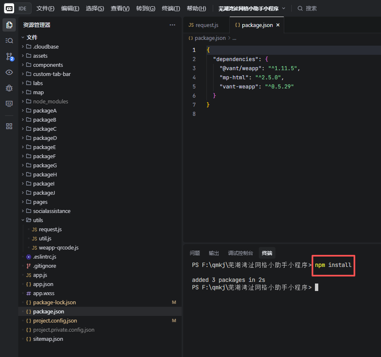Open the extensions grid icon in sidebar

tap(9, 126)
